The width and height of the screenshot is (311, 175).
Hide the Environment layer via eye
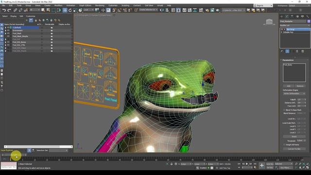click(8, 31)
